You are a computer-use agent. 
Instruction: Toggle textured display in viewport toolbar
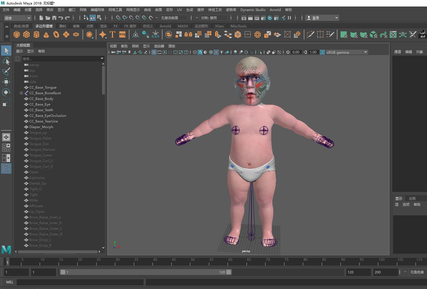click(x=216, y=52)
